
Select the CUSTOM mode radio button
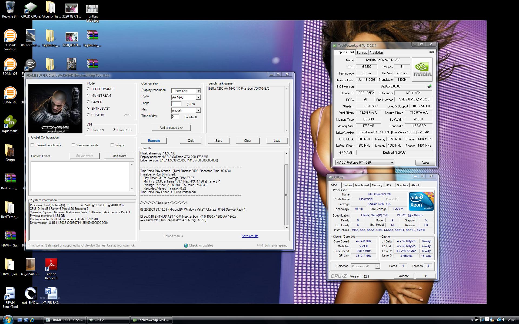[x=88, y=115]
